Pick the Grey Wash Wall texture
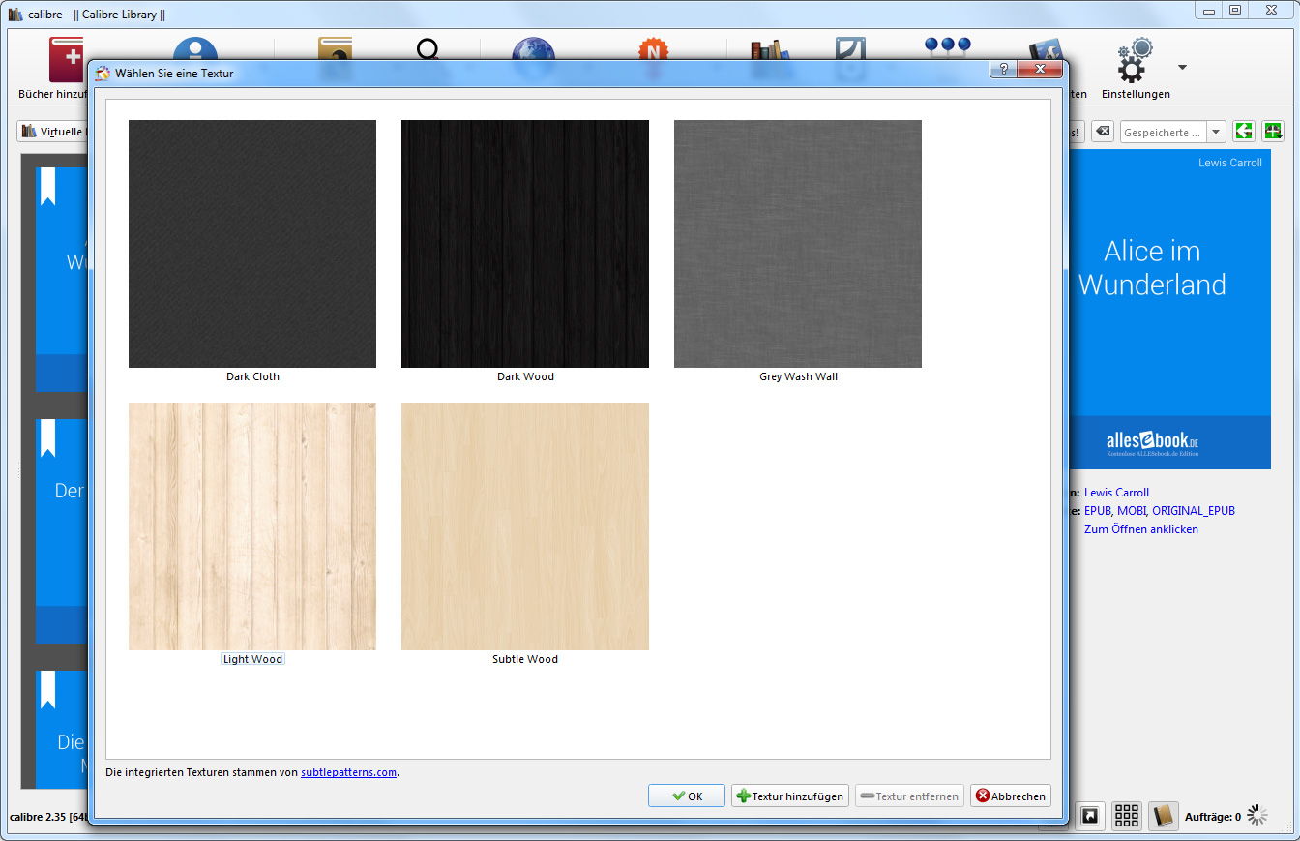Viewport: 1300px width, 841px height. pos(798,244)
